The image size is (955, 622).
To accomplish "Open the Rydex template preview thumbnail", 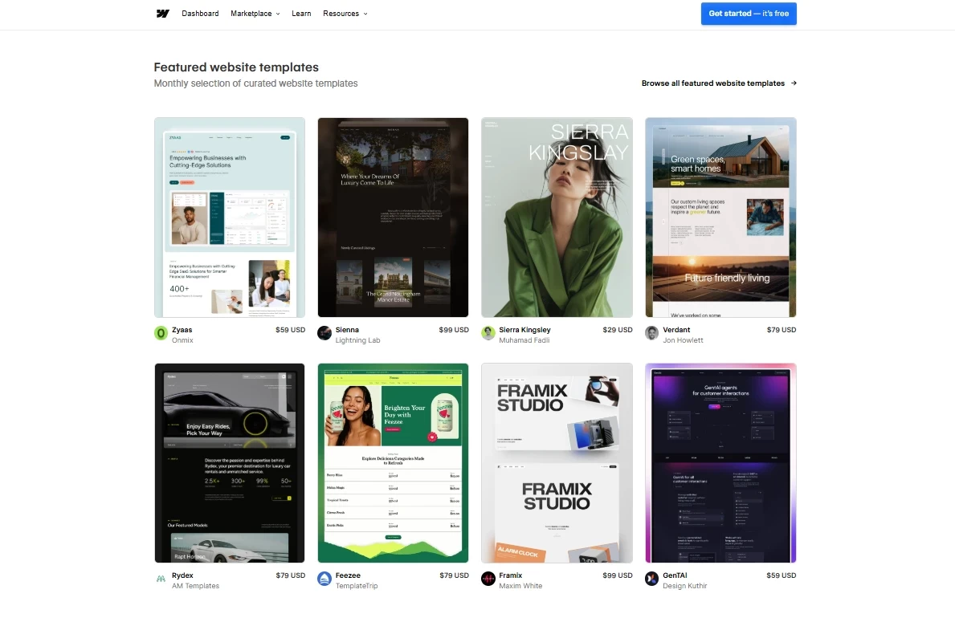I will (x=230, y=463).
